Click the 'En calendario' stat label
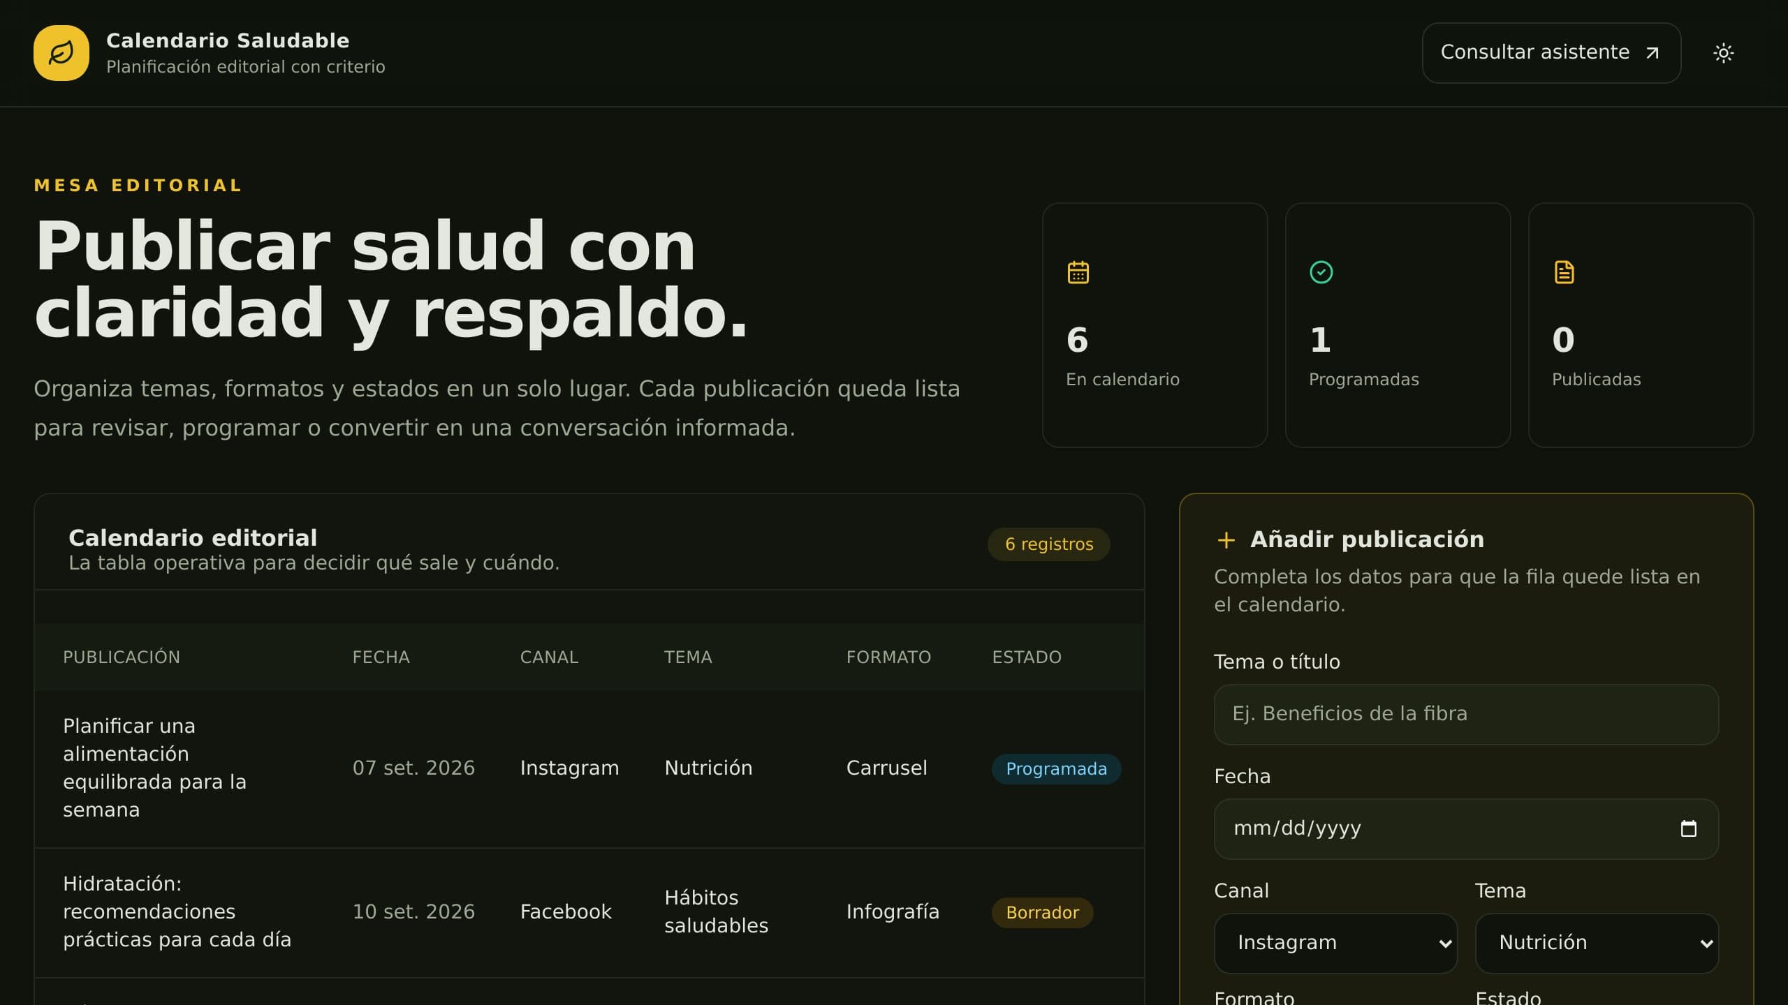Image resolution: width=1788 pixels, height=1005 pixels. pos(1122,380)
